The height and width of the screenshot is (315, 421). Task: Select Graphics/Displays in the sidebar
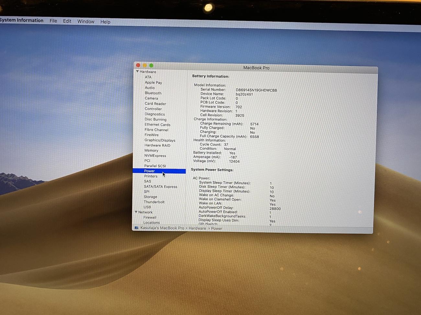tap(160, 140)
